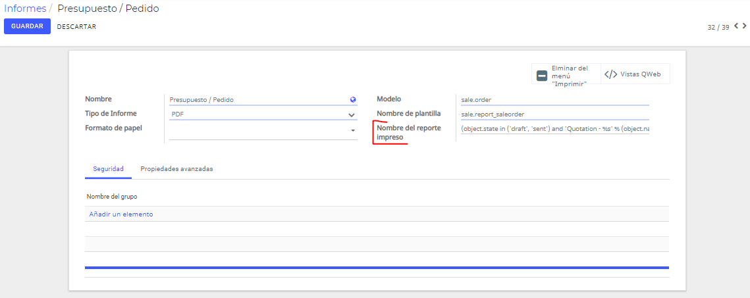Click the 32 / 39 record pager counter
The image size is (750, 298).
(x=718, y=27)
